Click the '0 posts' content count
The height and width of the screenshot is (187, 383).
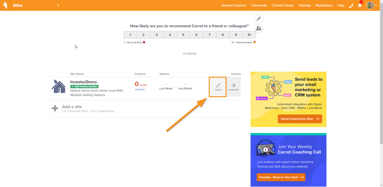click(141, 84)
